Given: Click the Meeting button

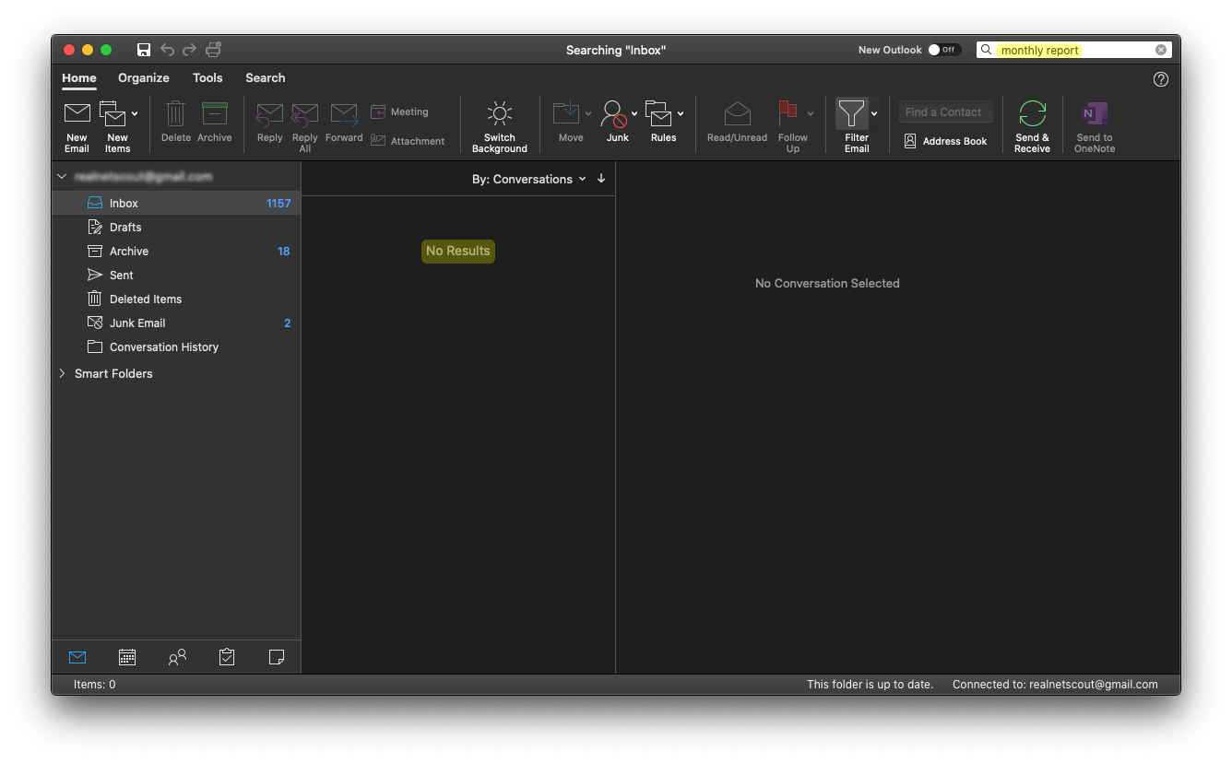Looking at the screenshot, I should tap(399, 112).
